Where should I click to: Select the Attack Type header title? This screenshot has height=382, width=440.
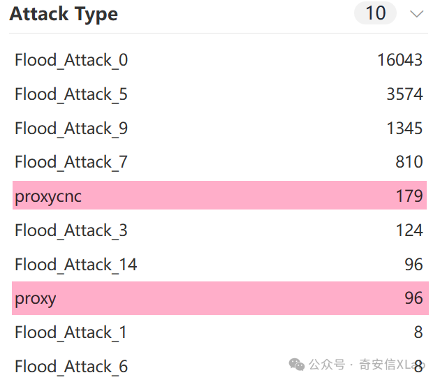click(x=64, y=14)
